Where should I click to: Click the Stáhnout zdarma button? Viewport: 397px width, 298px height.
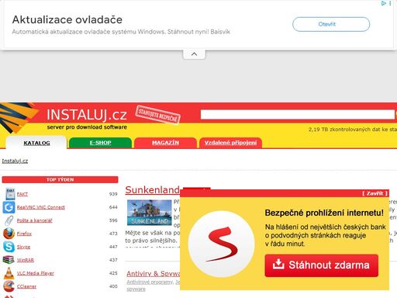(x=322, y=265)
